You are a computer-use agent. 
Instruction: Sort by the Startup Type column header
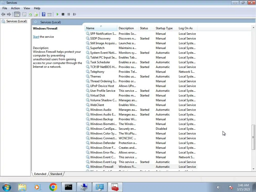coord(165,28)
